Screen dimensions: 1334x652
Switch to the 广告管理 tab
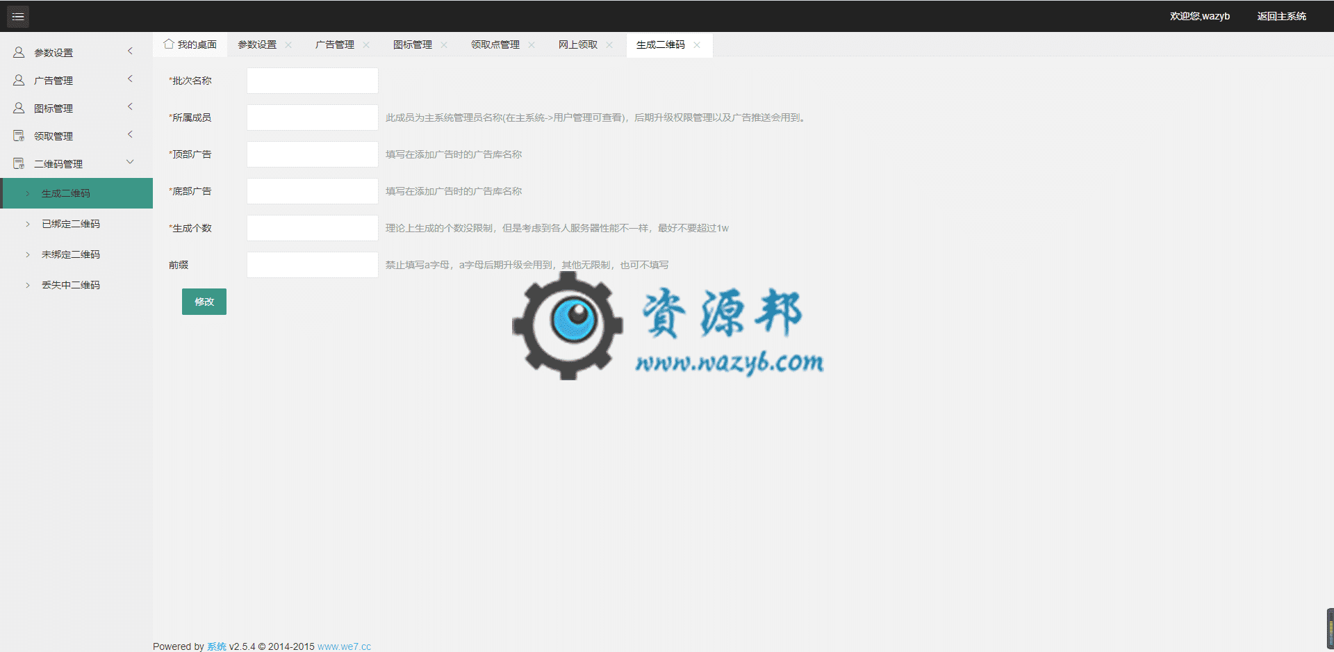click(335, 44)
